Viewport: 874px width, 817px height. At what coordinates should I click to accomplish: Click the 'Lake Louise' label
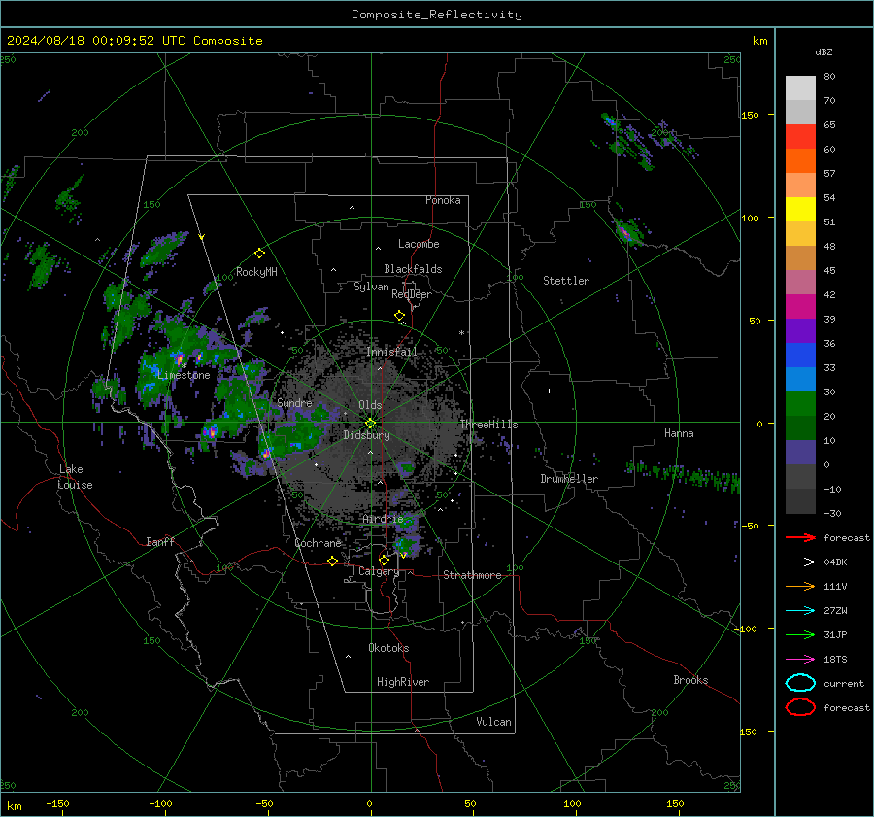point(76,477)
